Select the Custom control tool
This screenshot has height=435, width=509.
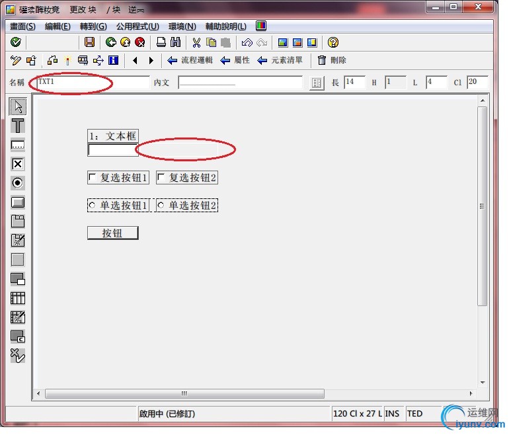pos(18,336)
